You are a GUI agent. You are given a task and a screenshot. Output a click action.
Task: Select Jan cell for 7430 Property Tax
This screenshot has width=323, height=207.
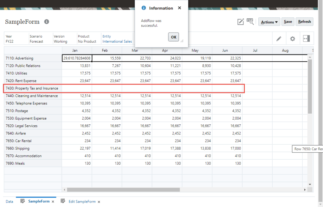pyautogui.click(x=77, y=88)
